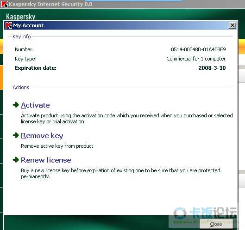This screenshot has width=245, height=230.
Task: Click the Kaspersky icon in main window title bar
Action: [4, 4]
